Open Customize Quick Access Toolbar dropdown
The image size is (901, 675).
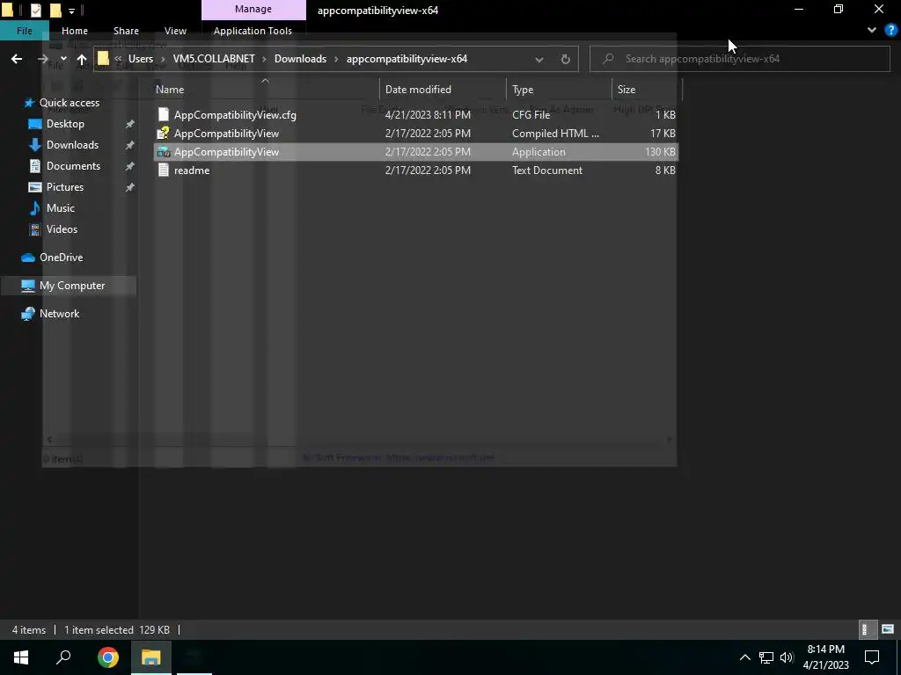pyautogui.click(x=71, y=11)
